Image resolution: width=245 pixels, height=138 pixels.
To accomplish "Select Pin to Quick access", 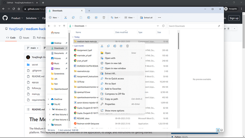I will [121, 79].
